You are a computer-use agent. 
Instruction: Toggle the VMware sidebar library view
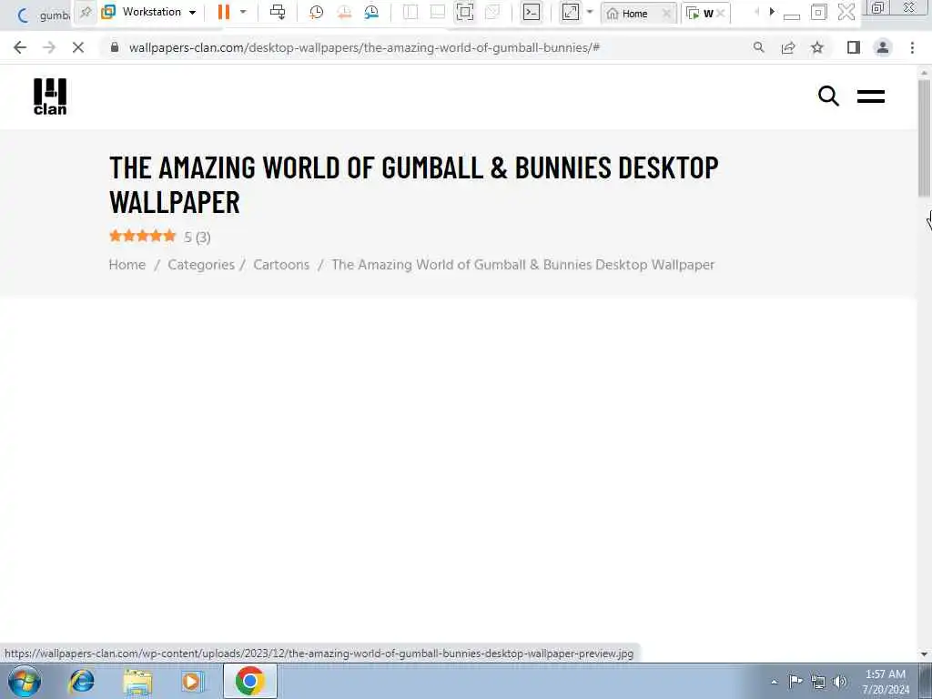[410, 12]
